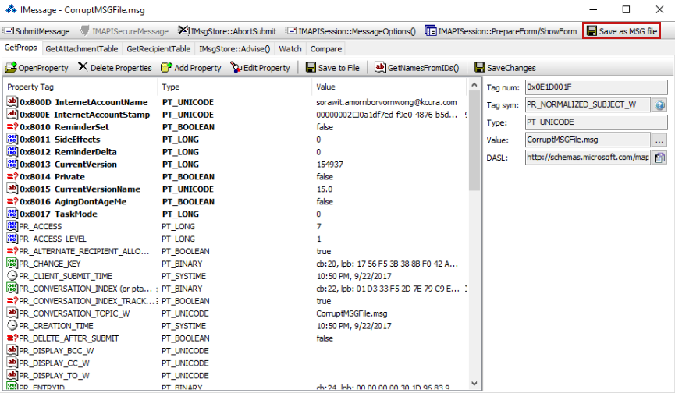Click the scroll up arrow of property list
The image size is (675, 393).
(x=474, y=85)
